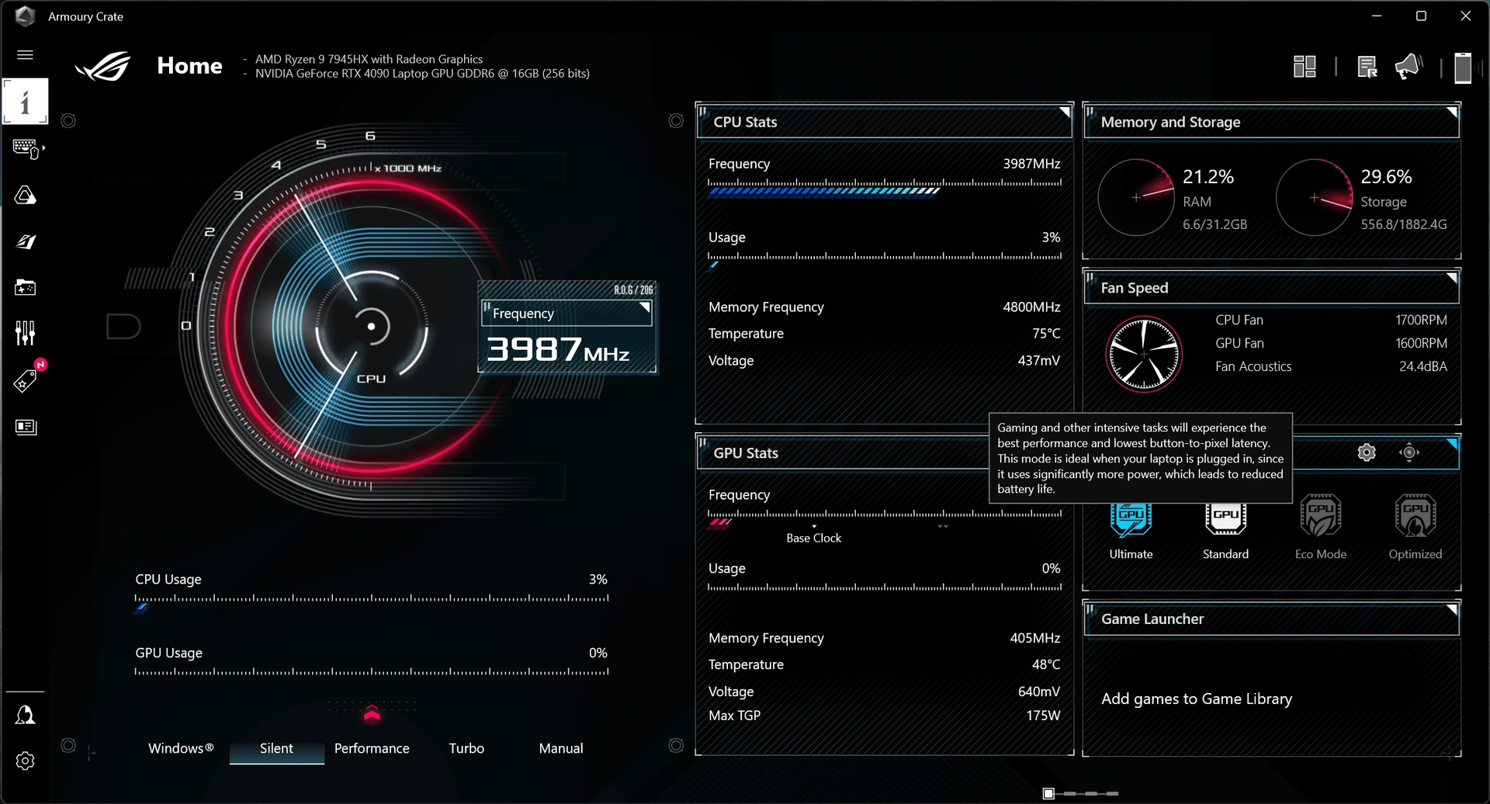This screenshot has width=1490, height=804.
Task: Open the announcements megaphone icon in header
Action: [x=1409, y=66]
